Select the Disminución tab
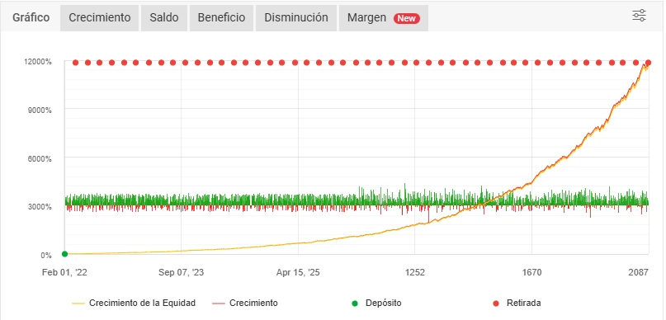 click(x=296, y=18)
